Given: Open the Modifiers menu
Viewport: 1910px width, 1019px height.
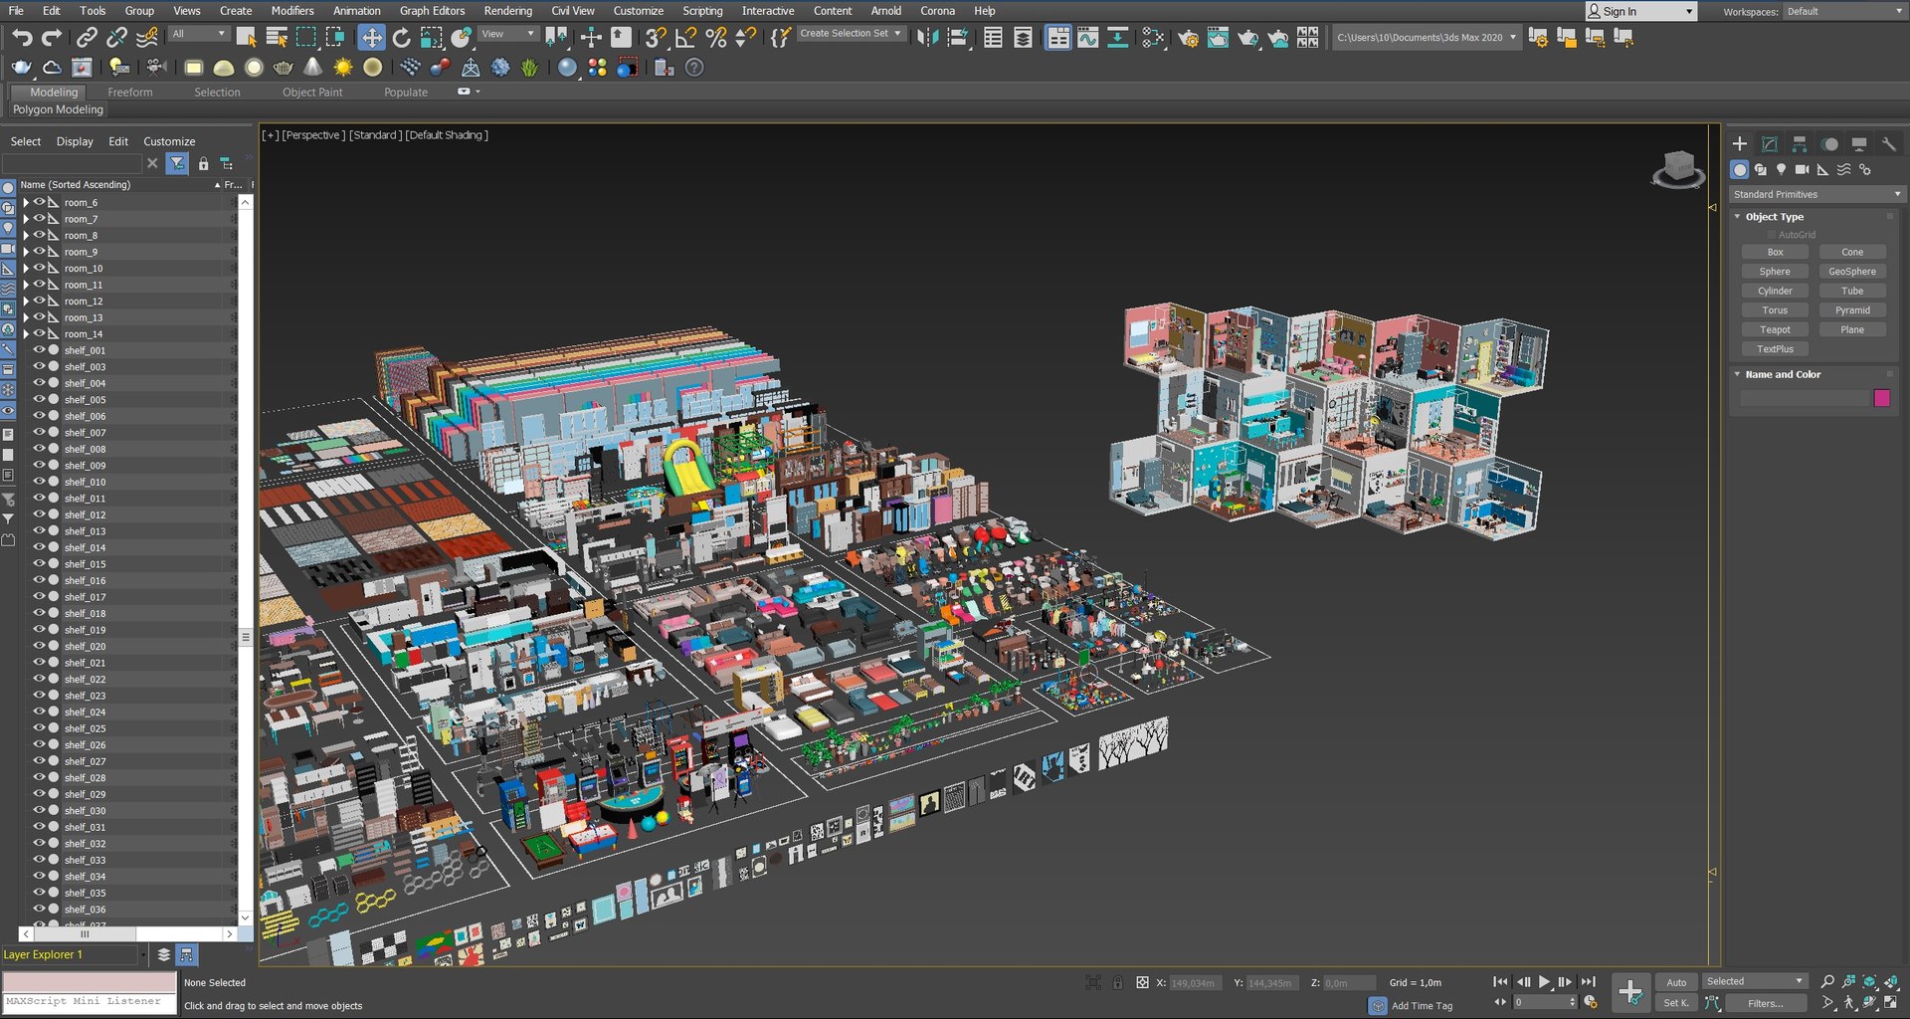Looking at the screenshot, I should 292,11.
